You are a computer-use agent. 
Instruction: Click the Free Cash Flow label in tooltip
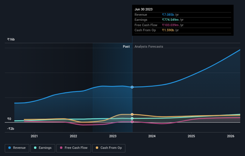(146, 25)
